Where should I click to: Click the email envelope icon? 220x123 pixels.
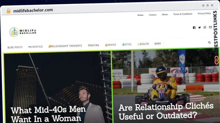click(x=210, y=27)
